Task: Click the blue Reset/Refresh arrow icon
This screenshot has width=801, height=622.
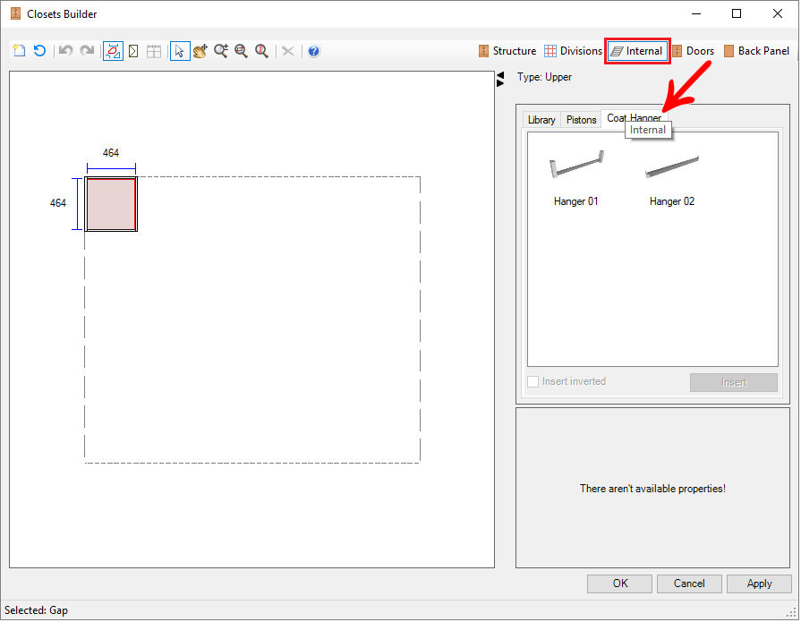Action: coord(40,50)
